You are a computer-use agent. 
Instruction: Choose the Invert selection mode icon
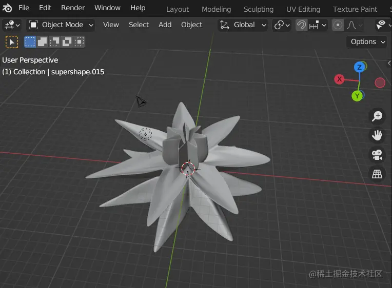tap(67, 42)
